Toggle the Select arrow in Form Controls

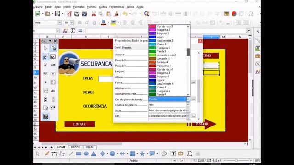pyautogui.click(x=45, y=48)
